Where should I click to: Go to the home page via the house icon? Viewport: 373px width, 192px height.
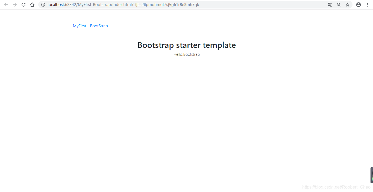tap(32, 5)
